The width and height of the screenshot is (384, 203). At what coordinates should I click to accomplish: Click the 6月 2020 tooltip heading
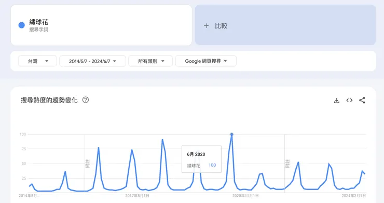196,154
